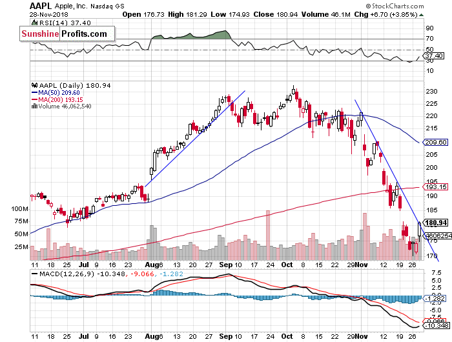Click the SunshineProfits.com logo badge
The height and width of the screenshot is (342, 452).
pyautogui.click(x=67, y=34)
